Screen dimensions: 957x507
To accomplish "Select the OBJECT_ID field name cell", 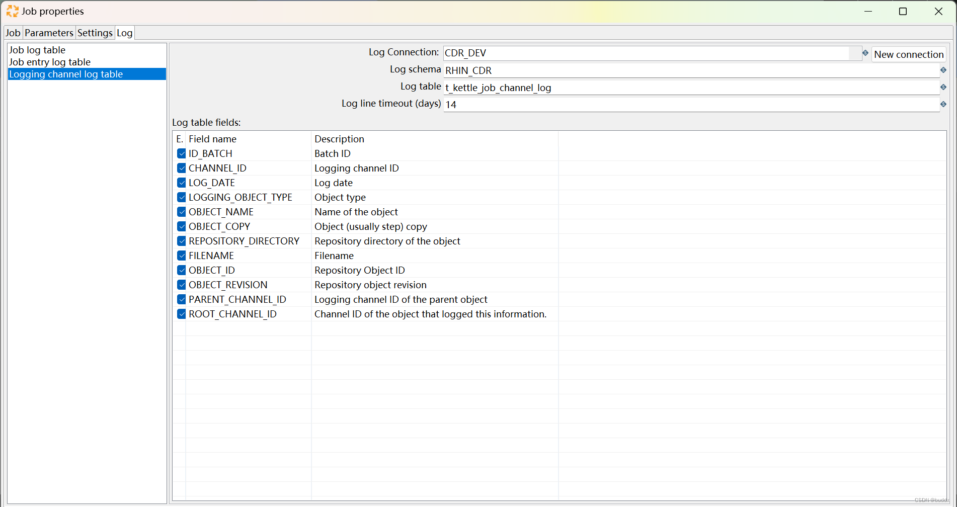I will 249,270.
